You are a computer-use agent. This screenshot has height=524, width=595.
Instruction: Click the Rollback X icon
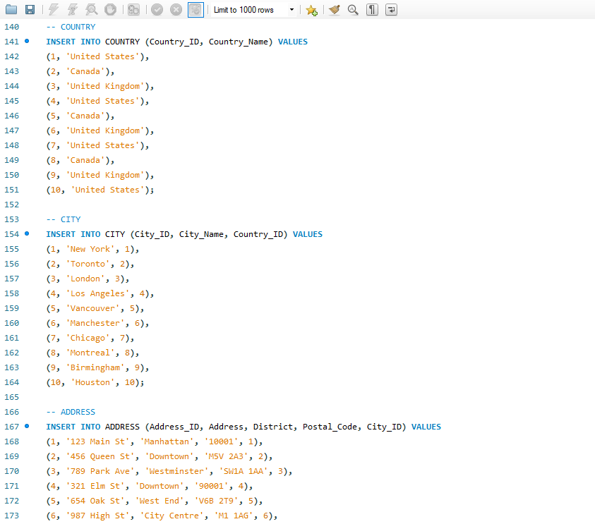tap(176, 10)
